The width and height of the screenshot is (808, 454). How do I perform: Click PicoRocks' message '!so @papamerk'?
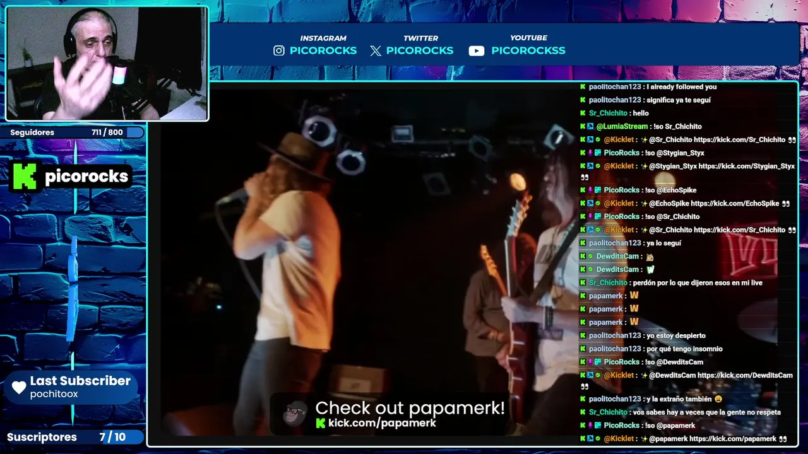tap(670, 426)
